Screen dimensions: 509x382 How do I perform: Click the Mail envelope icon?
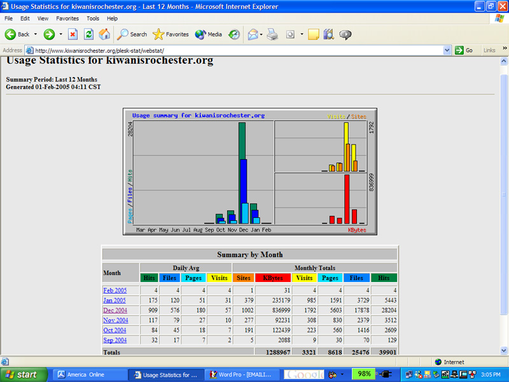coord(253,34)
